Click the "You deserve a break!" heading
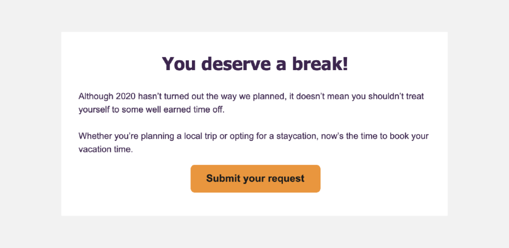 click(x=254, y=64)
